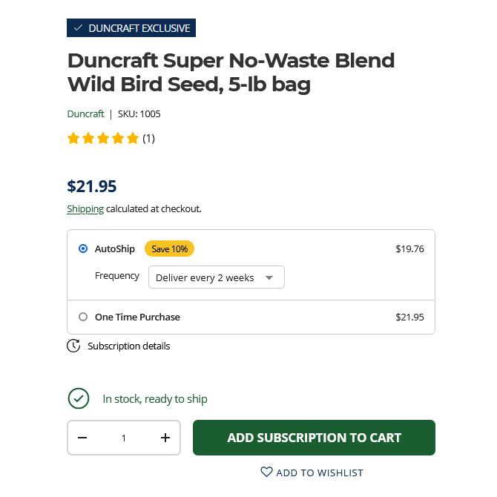Image resolution: width=497 pixels, height=497 pixels.
Task: Click the quantity input field
Action: coord(124,438)
